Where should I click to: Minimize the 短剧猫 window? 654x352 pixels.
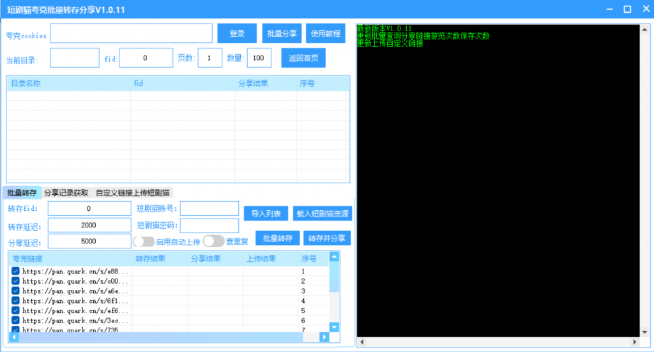coord(609,9)
